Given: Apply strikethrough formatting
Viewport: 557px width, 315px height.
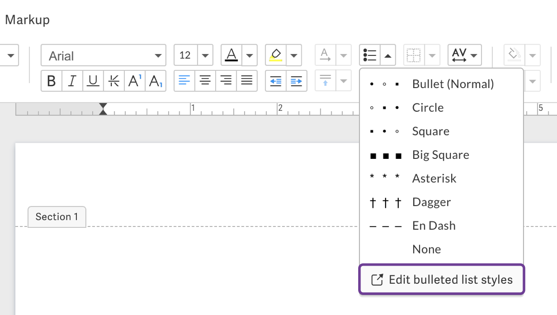Looking at the screenshot, I should [x=113, y=81].
